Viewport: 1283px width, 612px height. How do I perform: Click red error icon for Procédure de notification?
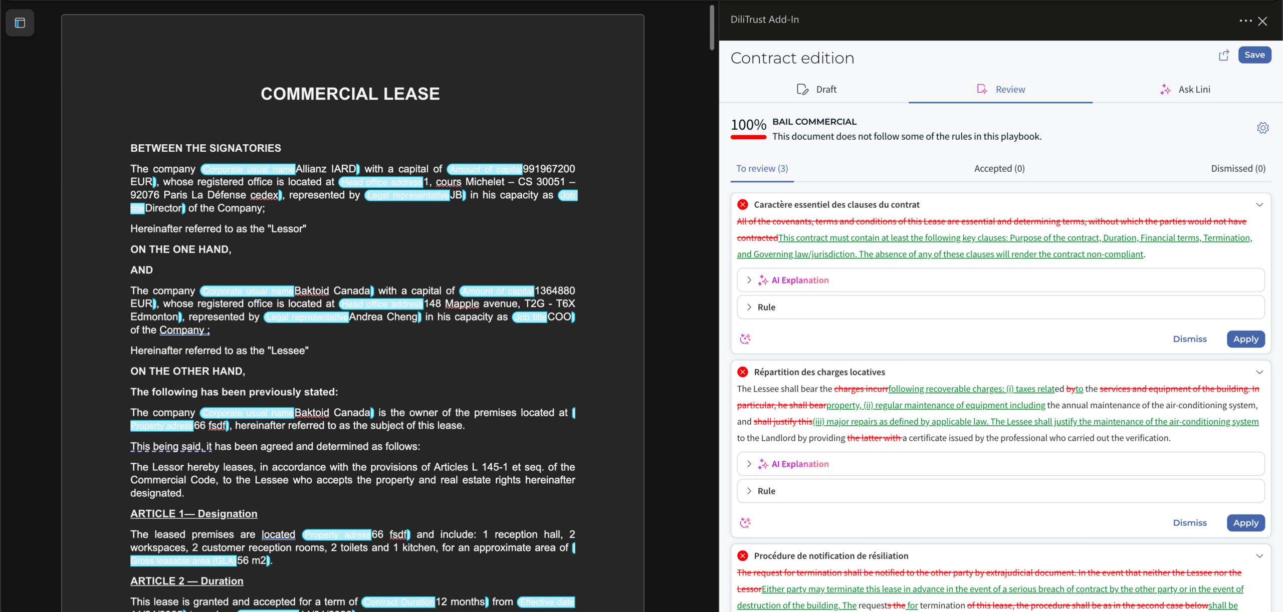pos(743,556)
